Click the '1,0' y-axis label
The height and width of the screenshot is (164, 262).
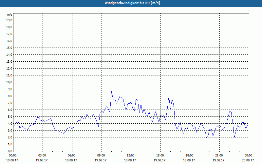pyautogui.click(x=10, y=144)
